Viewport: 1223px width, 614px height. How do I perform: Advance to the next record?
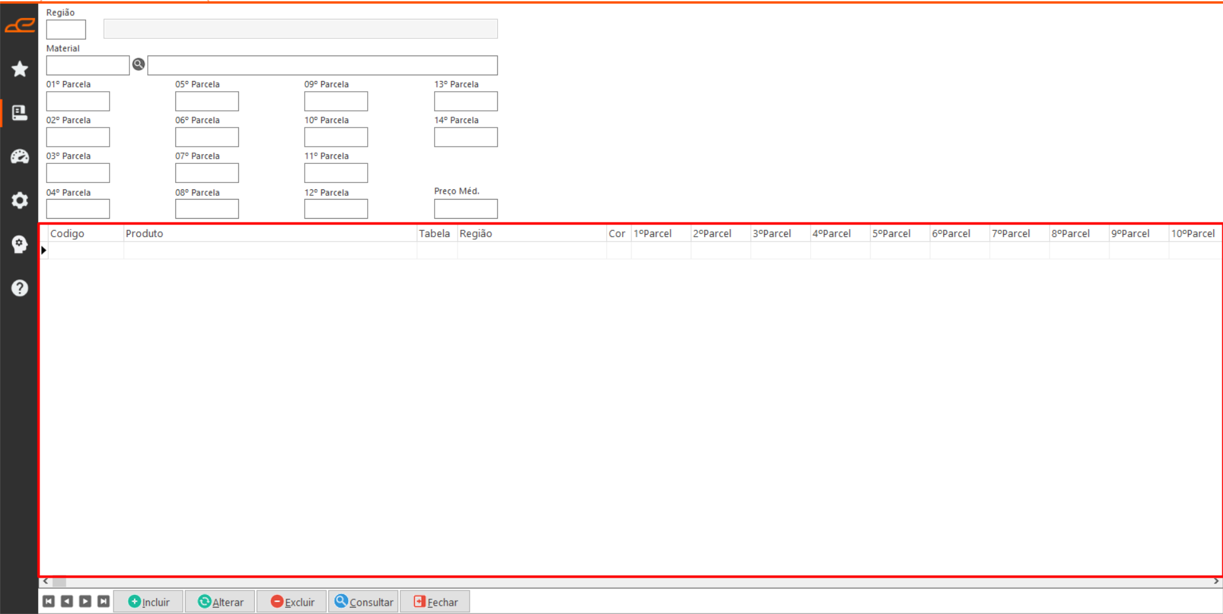coord(85,601)
